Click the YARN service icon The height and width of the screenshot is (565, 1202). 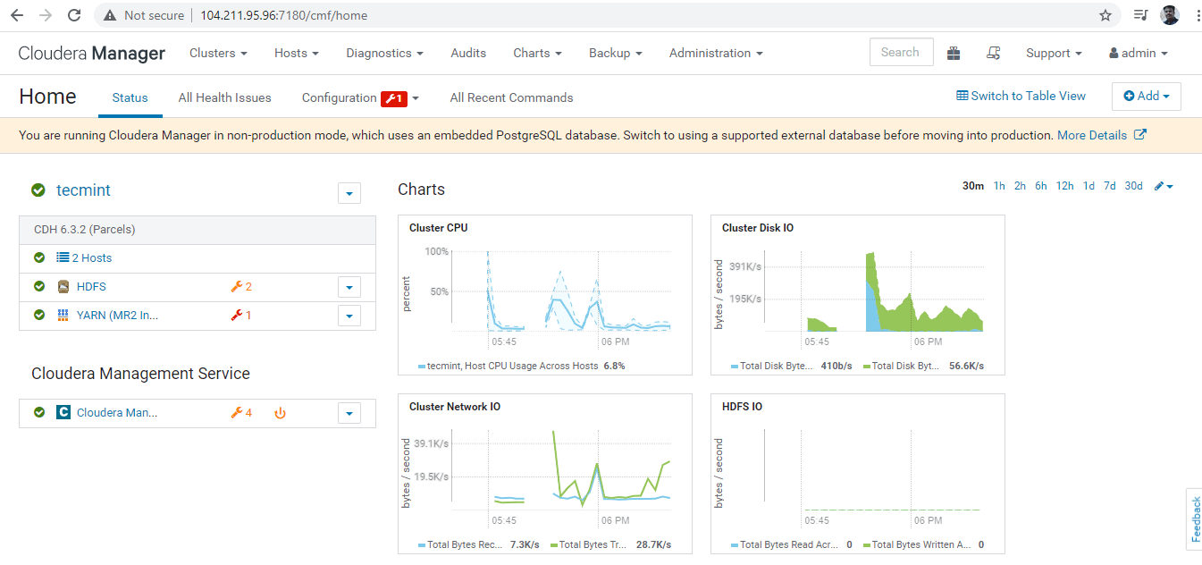(x=63, y=315)
